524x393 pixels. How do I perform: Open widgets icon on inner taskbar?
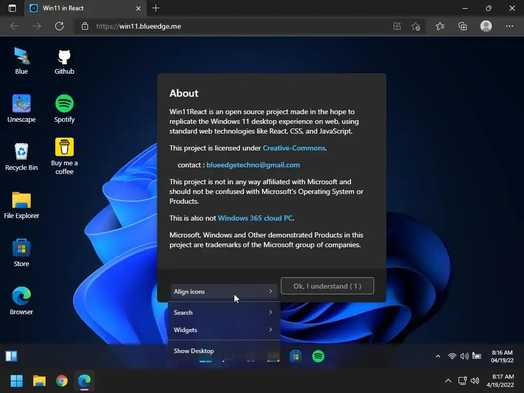tap(11, 356)
